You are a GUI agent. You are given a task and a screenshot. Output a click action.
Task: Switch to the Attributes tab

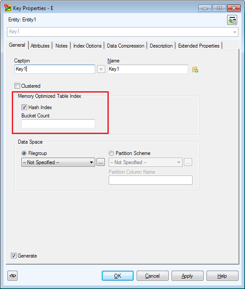pos(40,46)
